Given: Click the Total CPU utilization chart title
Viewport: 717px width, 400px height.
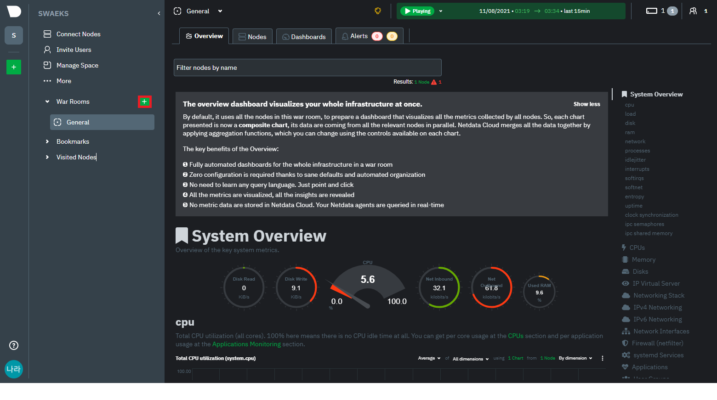Looking at the screenshot, I should click(216, 358).
